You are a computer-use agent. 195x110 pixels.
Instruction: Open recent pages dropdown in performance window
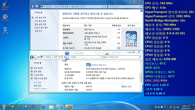coord(40,7)
